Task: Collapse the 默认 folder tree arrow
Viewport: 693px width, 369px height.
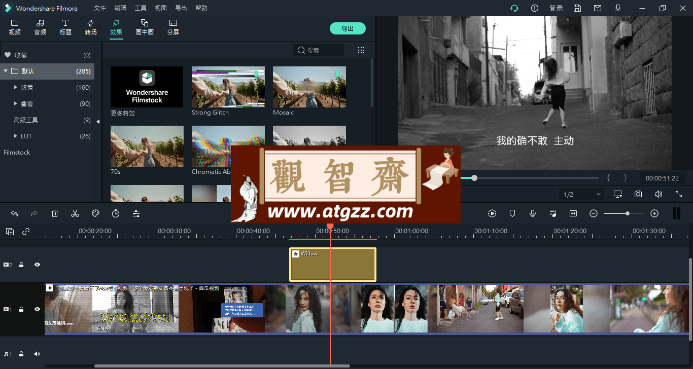Action: (x=6, y=71)
